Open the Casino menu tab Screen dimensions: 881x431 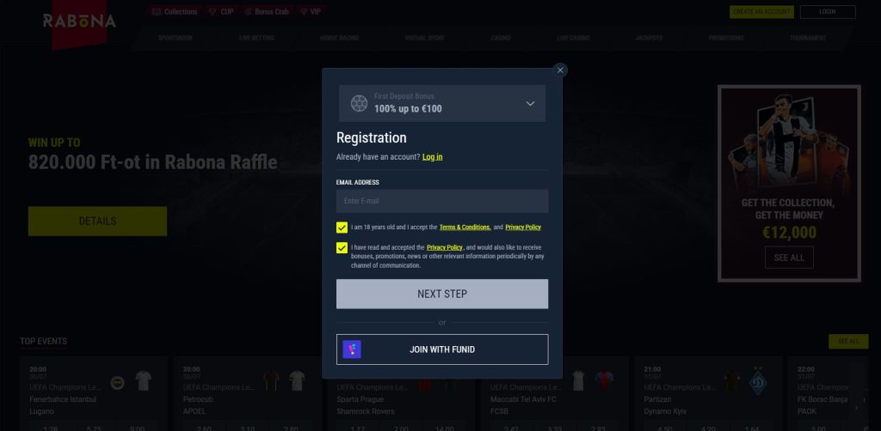tap(501, 38)
